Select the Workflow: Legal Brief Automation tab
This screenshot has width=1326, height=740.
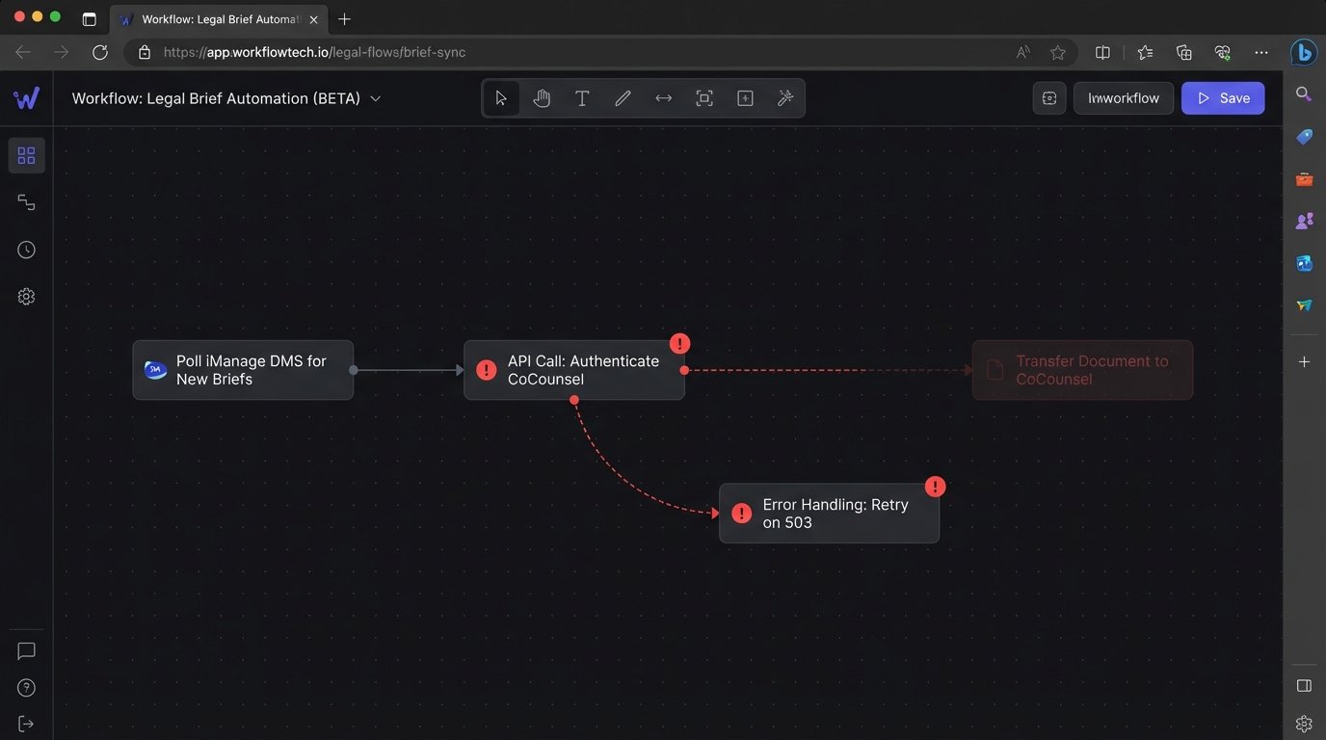(220, 19)
